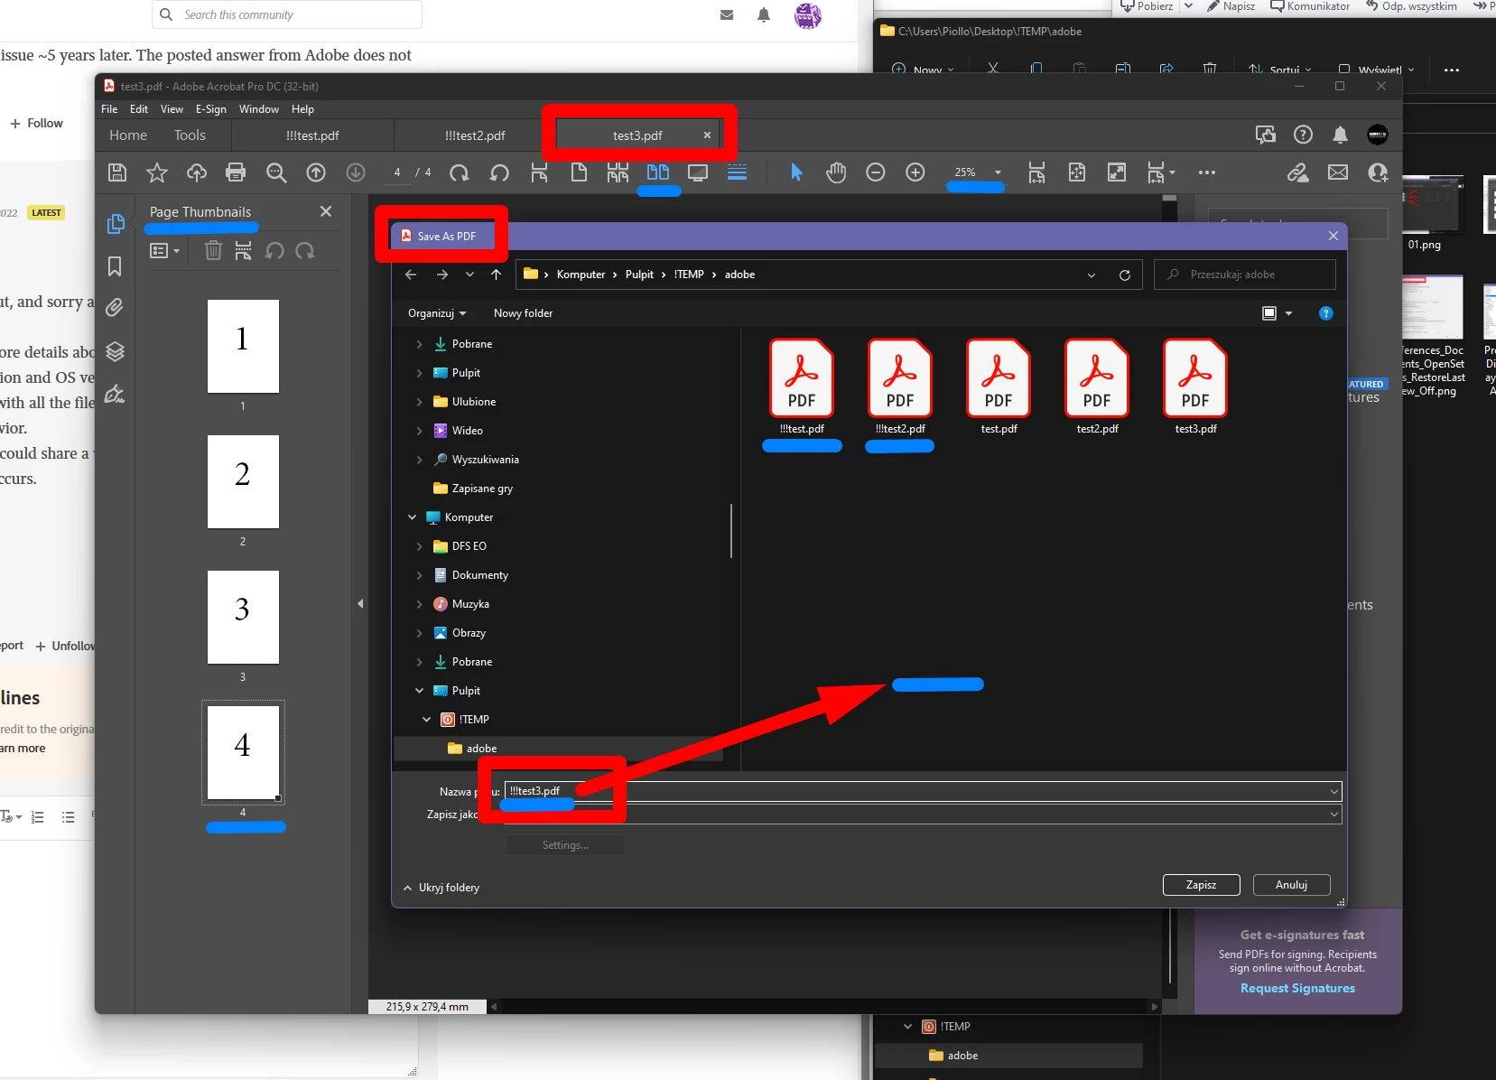This screenshot has height=1080, width=1496.
Task: Click Nowy folder button
Action: pos(523,313)
